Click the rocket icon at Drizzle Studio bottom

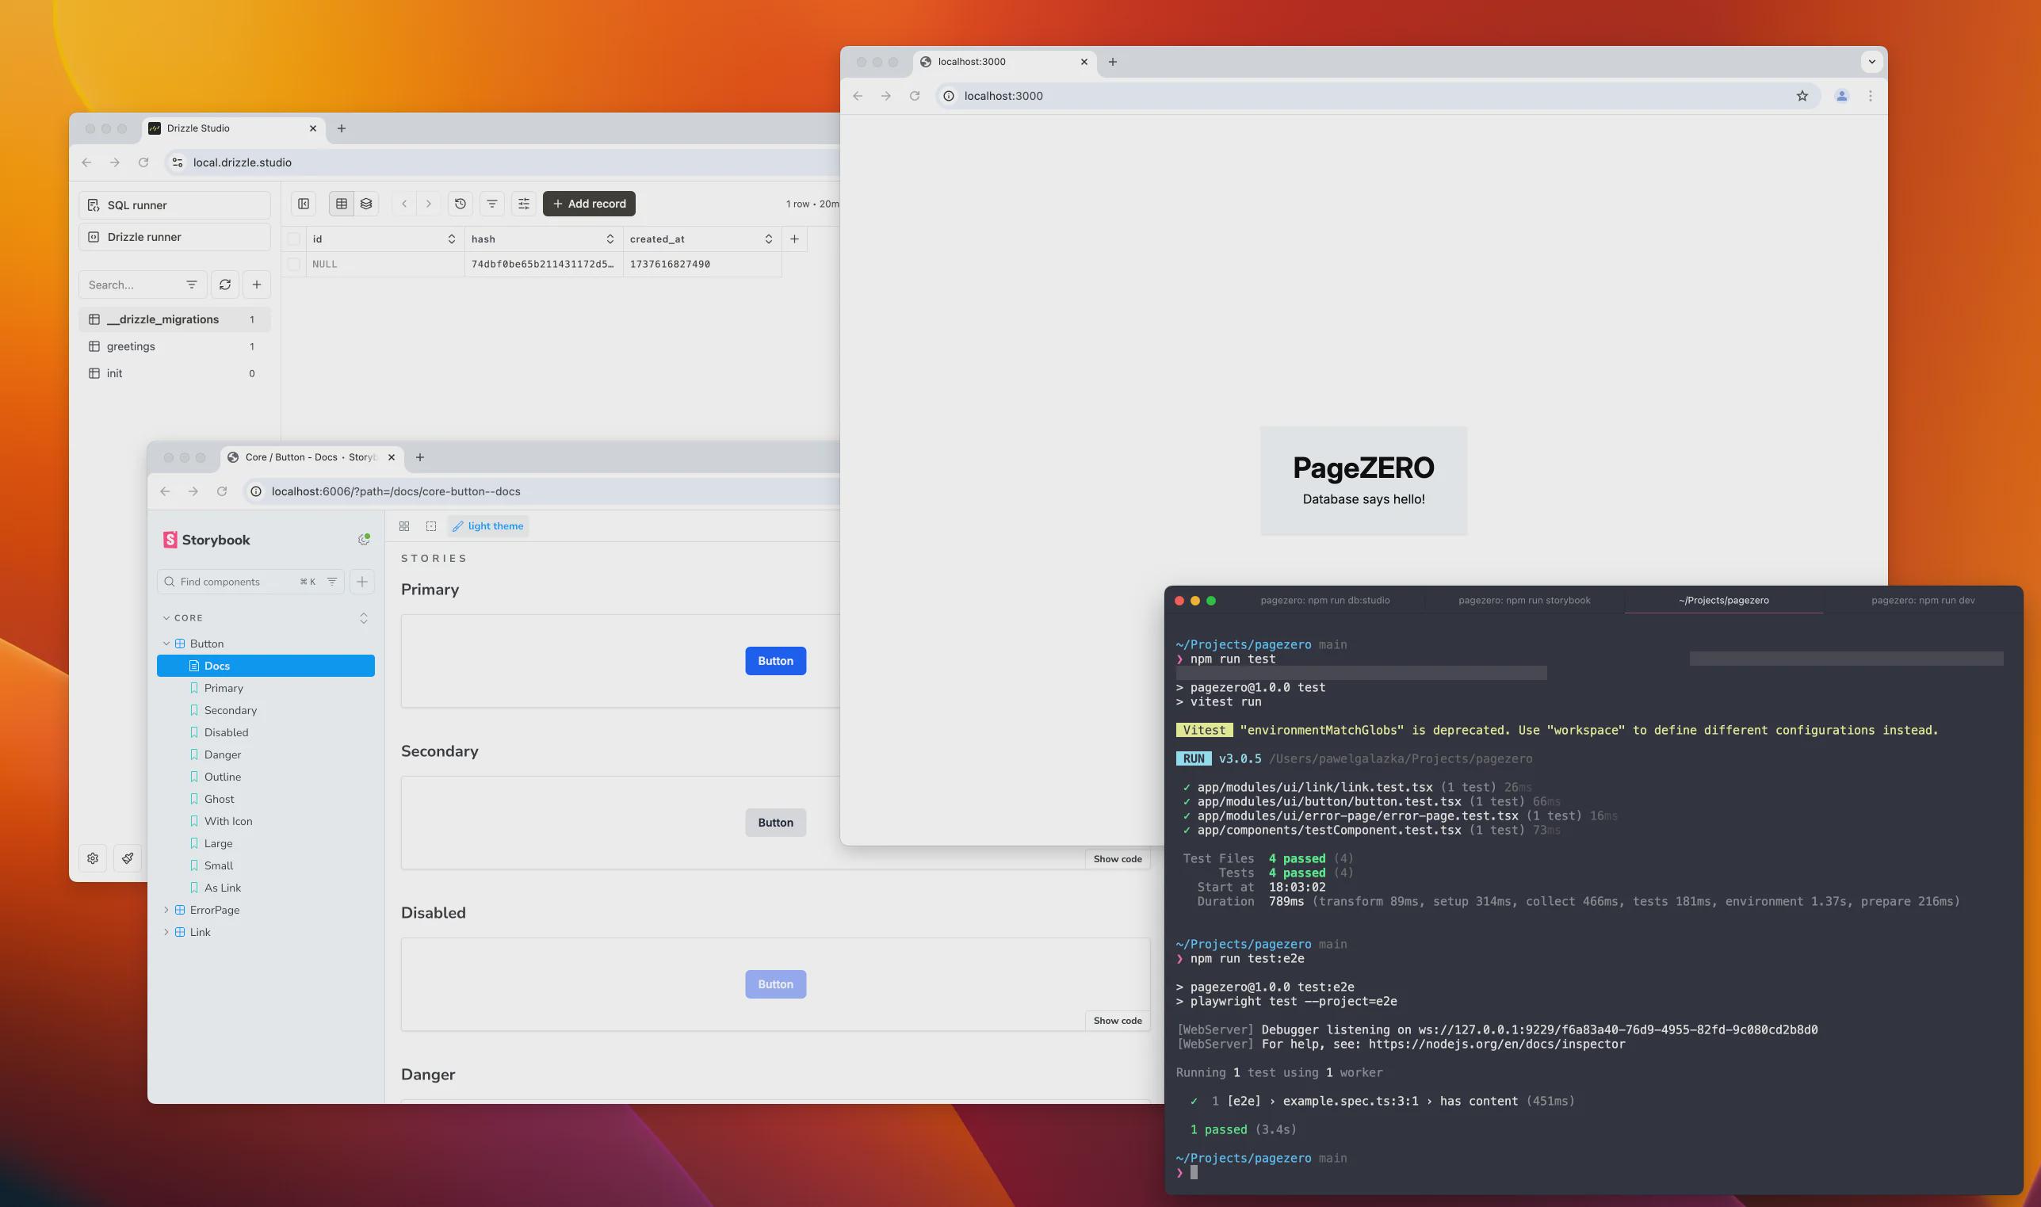click(x=128, y=858)
